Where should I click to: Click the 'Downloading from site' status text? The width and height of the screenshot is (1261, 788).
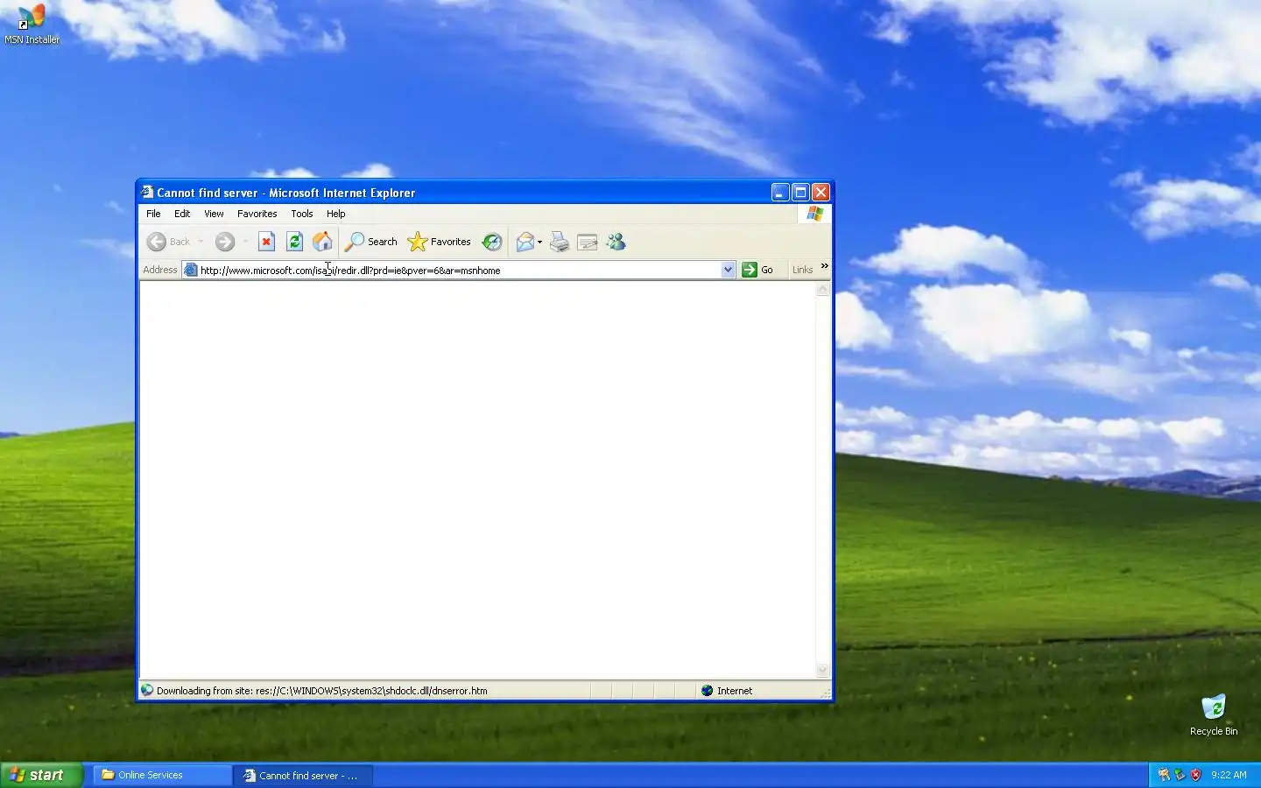(x=322, y=691)
